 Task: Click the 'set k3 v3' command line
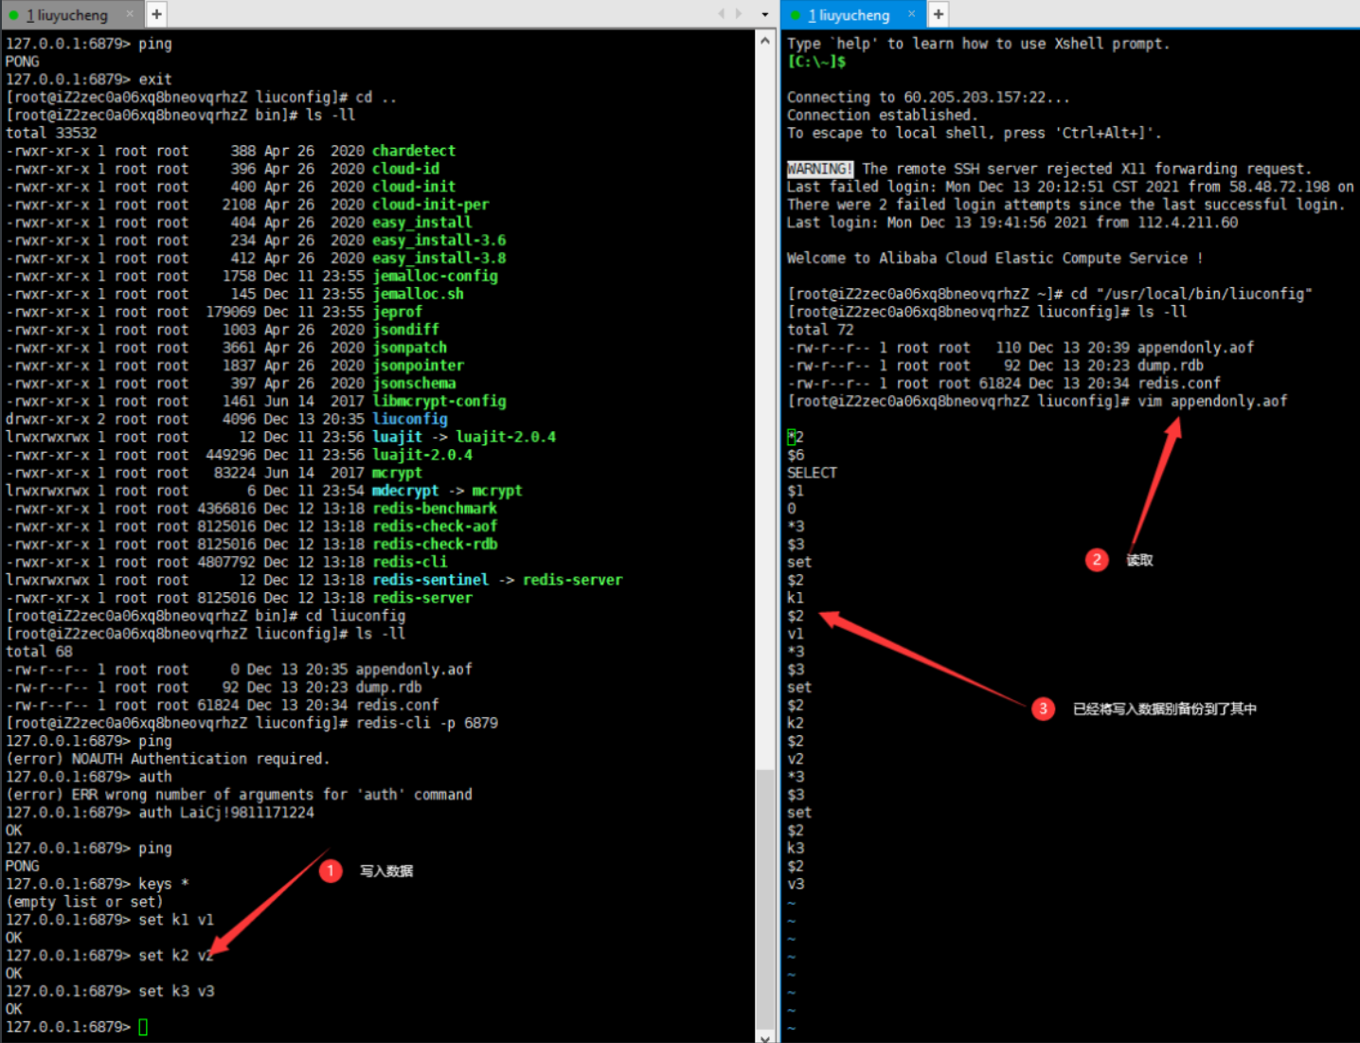click(110, 992)
